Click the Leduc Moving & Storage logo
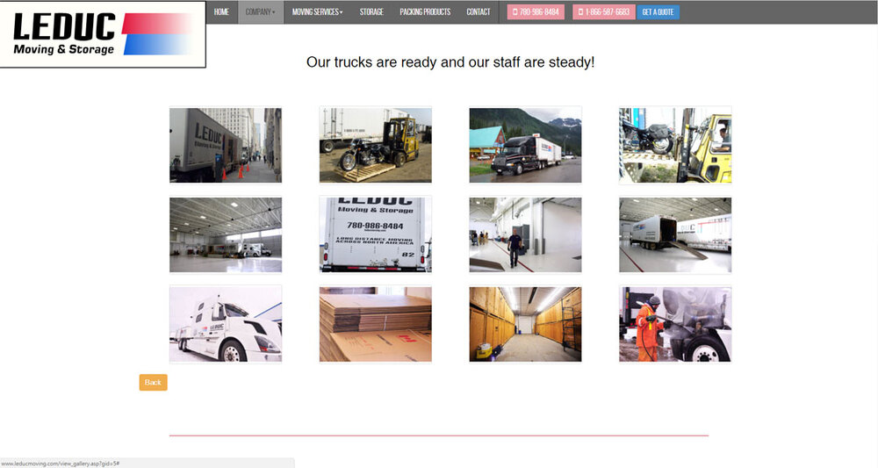The width and height of the screenshot is (878, 468). click(x=102, y=34)
